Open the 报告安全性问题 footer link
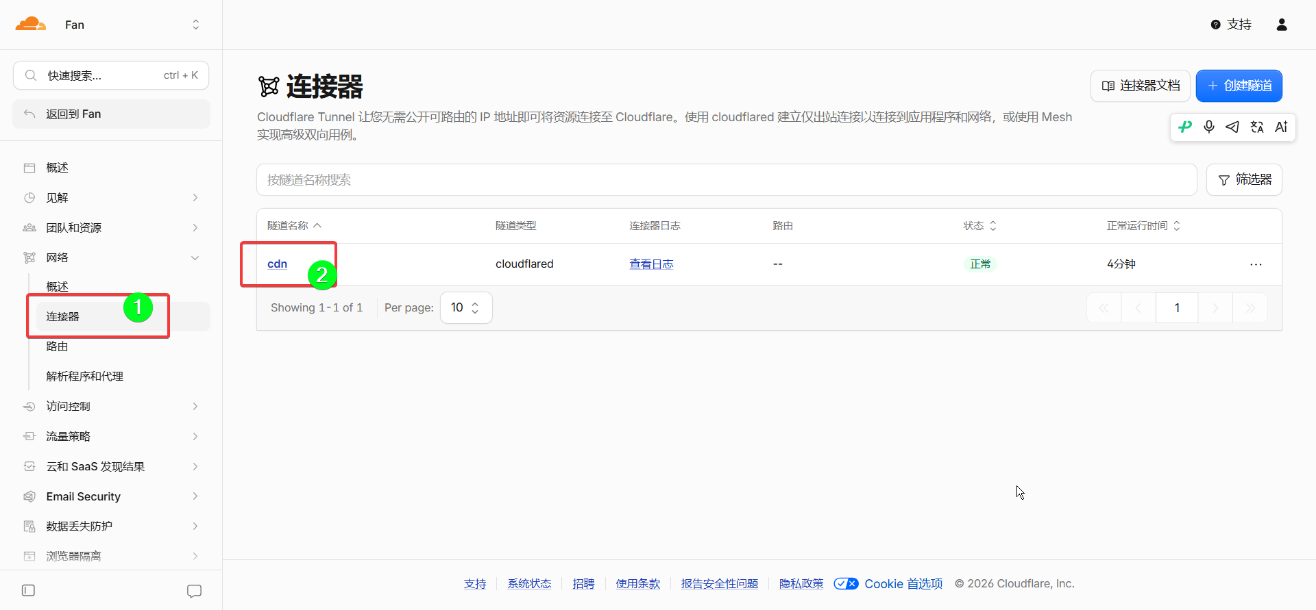 click(x=720, y=584)
